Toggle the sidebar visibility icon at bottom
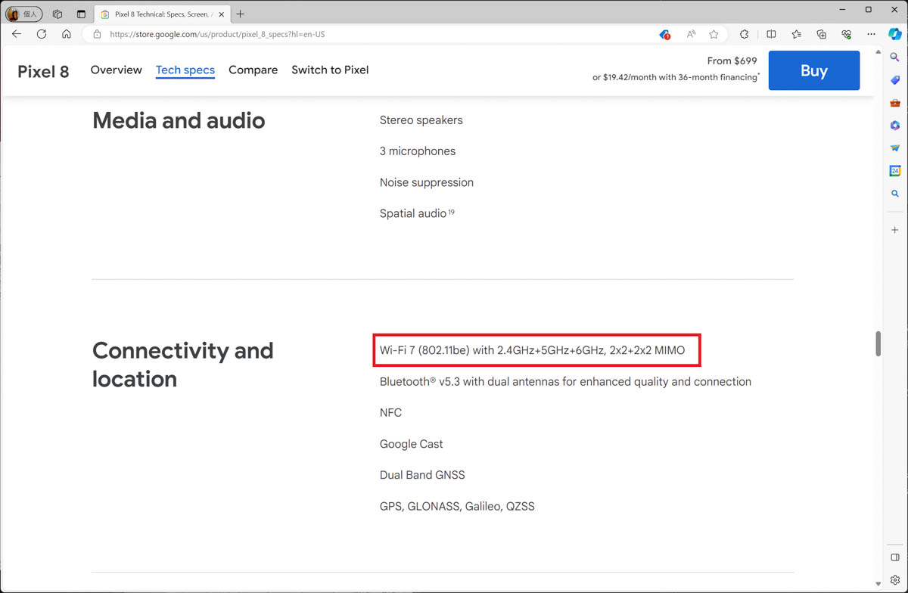This screenshot has width=908, height=593. point(894,557)
